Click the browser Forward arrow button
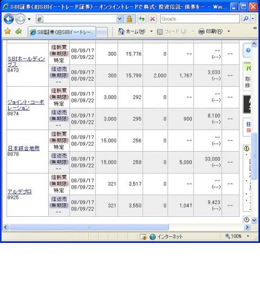 [20, 19]
